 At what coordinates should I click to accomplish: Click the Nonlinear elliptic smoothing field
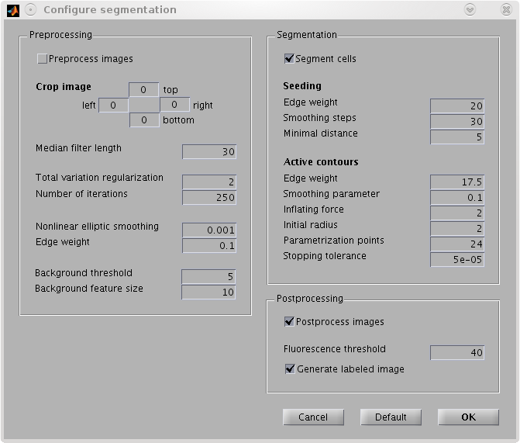(209, 230)
